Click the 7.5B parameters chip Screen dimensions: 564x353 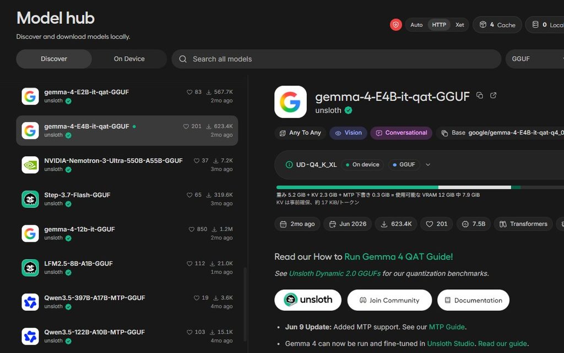(x=474, y=224)
